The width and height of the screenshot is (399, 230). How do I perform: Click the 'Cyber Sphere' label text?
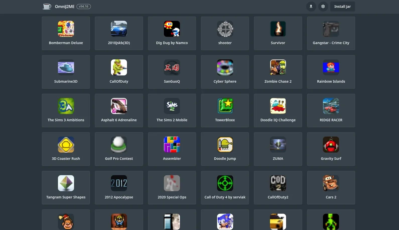pos(225,81)
